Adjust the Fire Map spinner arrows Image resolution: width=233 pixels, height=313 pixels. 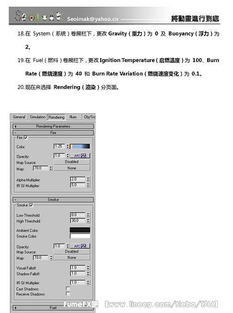[x=51, y=168]
